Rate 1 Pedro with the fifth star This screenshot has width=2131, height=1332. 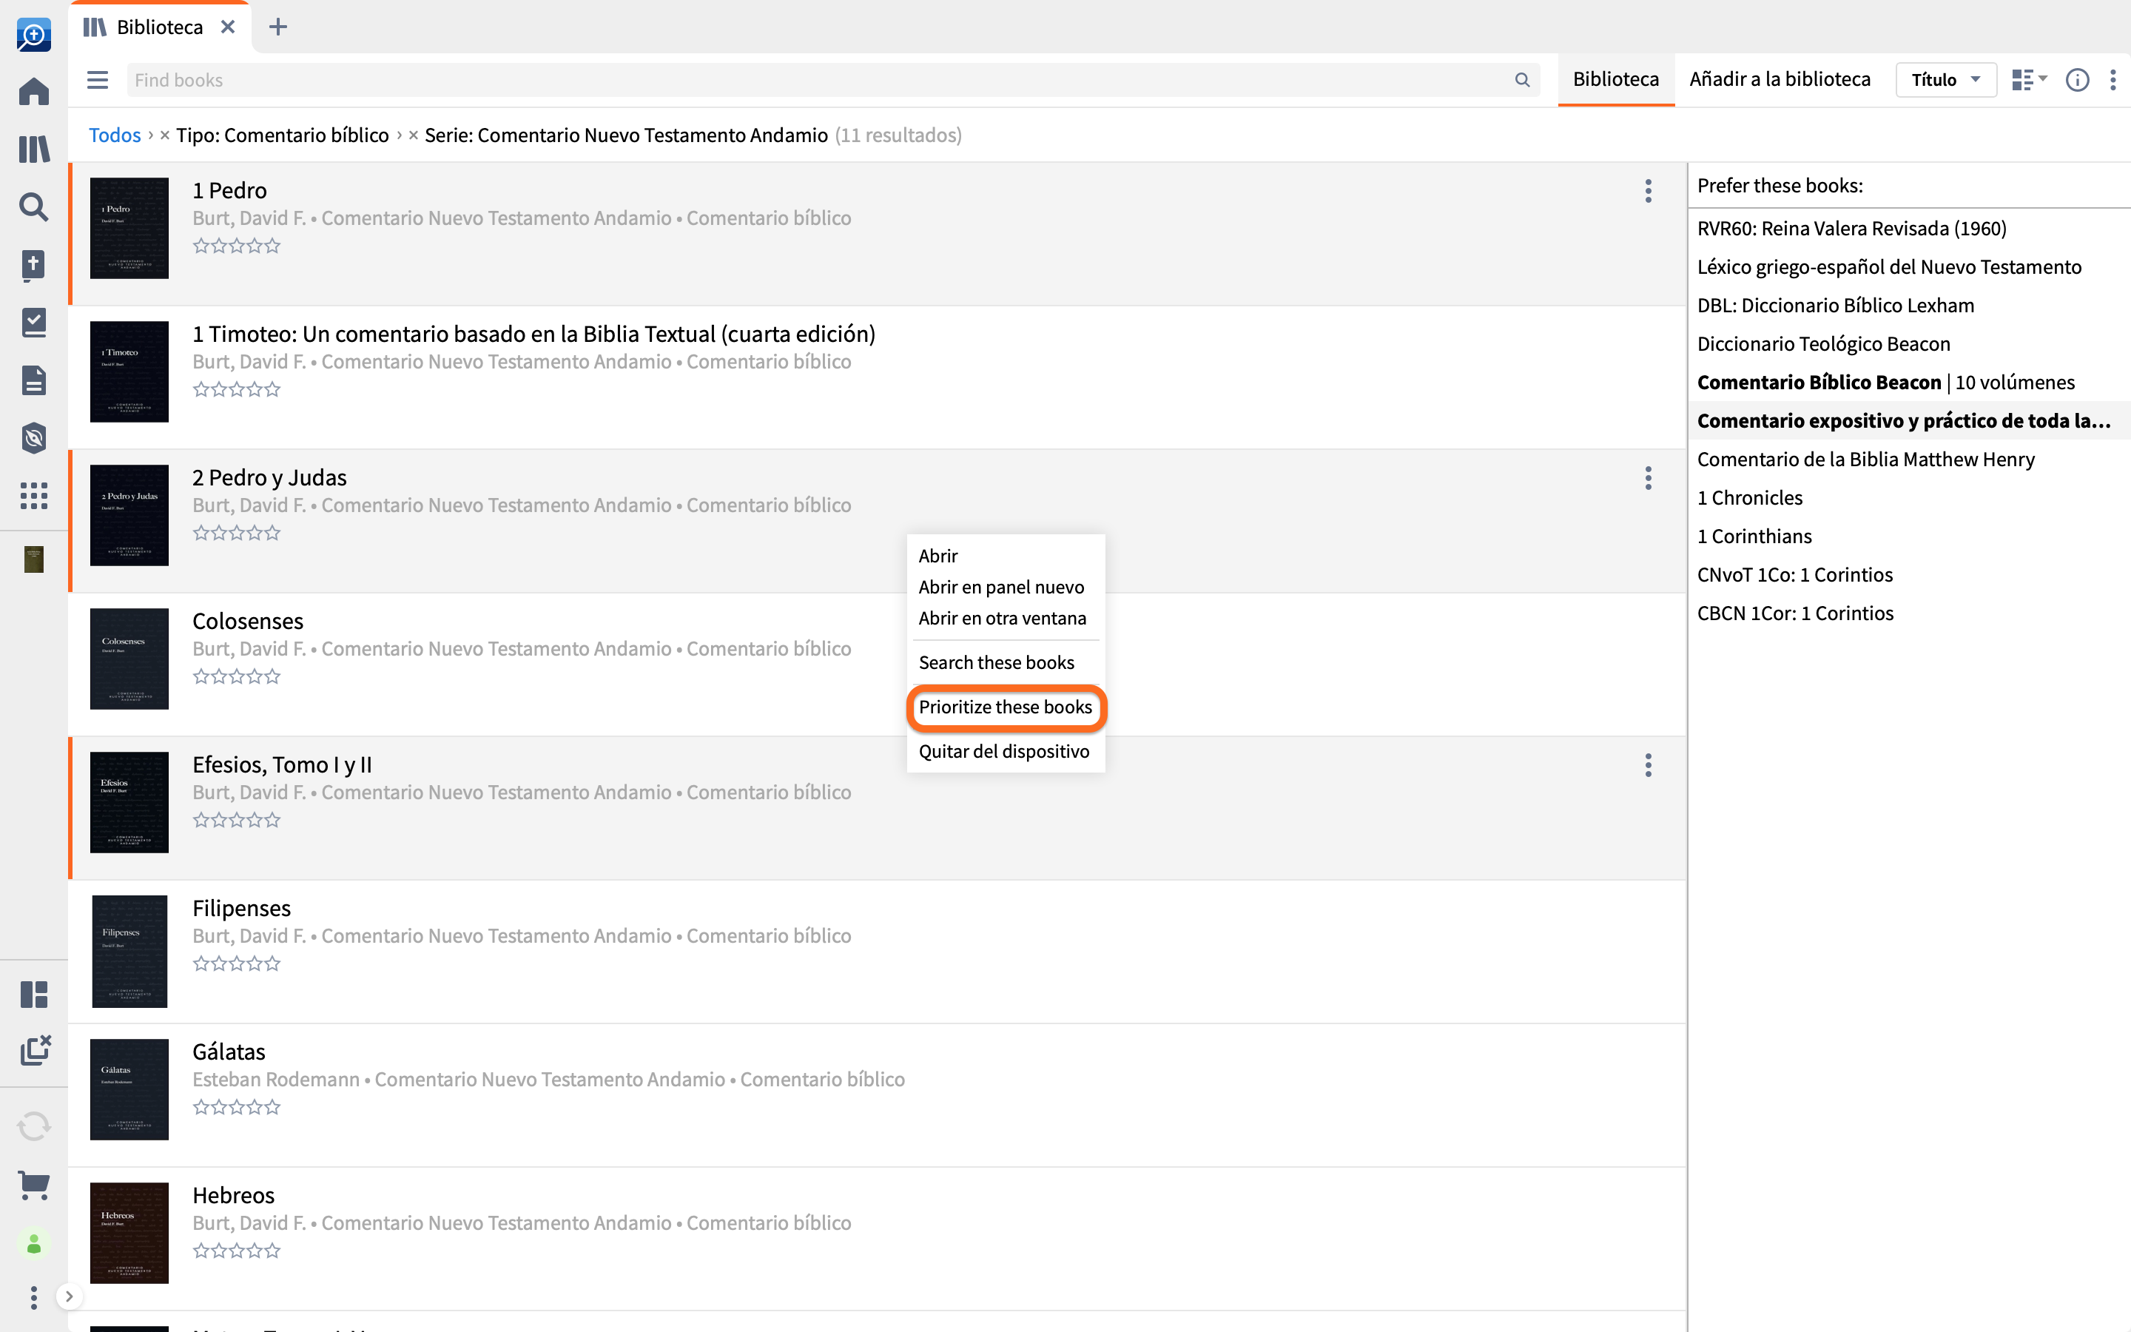click(x=273, y=246)
